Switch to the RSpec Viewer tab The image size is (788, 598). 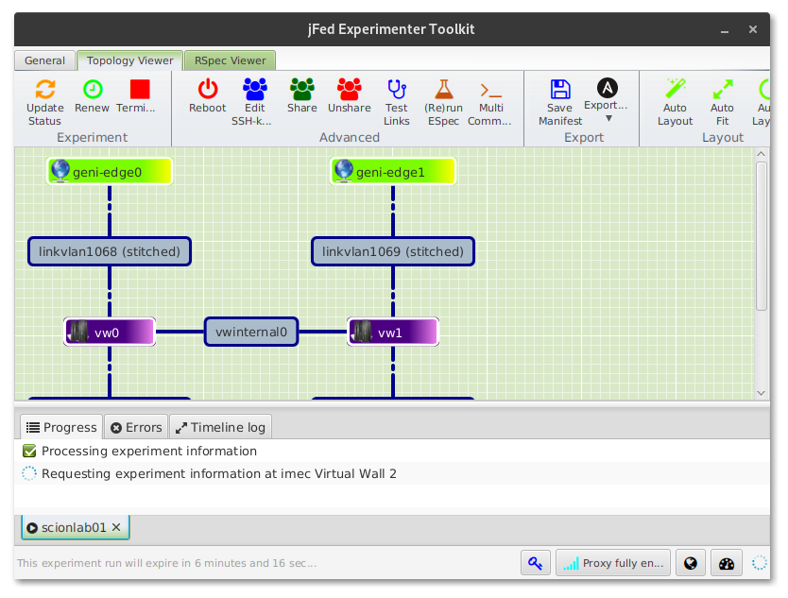coord(231,60)
